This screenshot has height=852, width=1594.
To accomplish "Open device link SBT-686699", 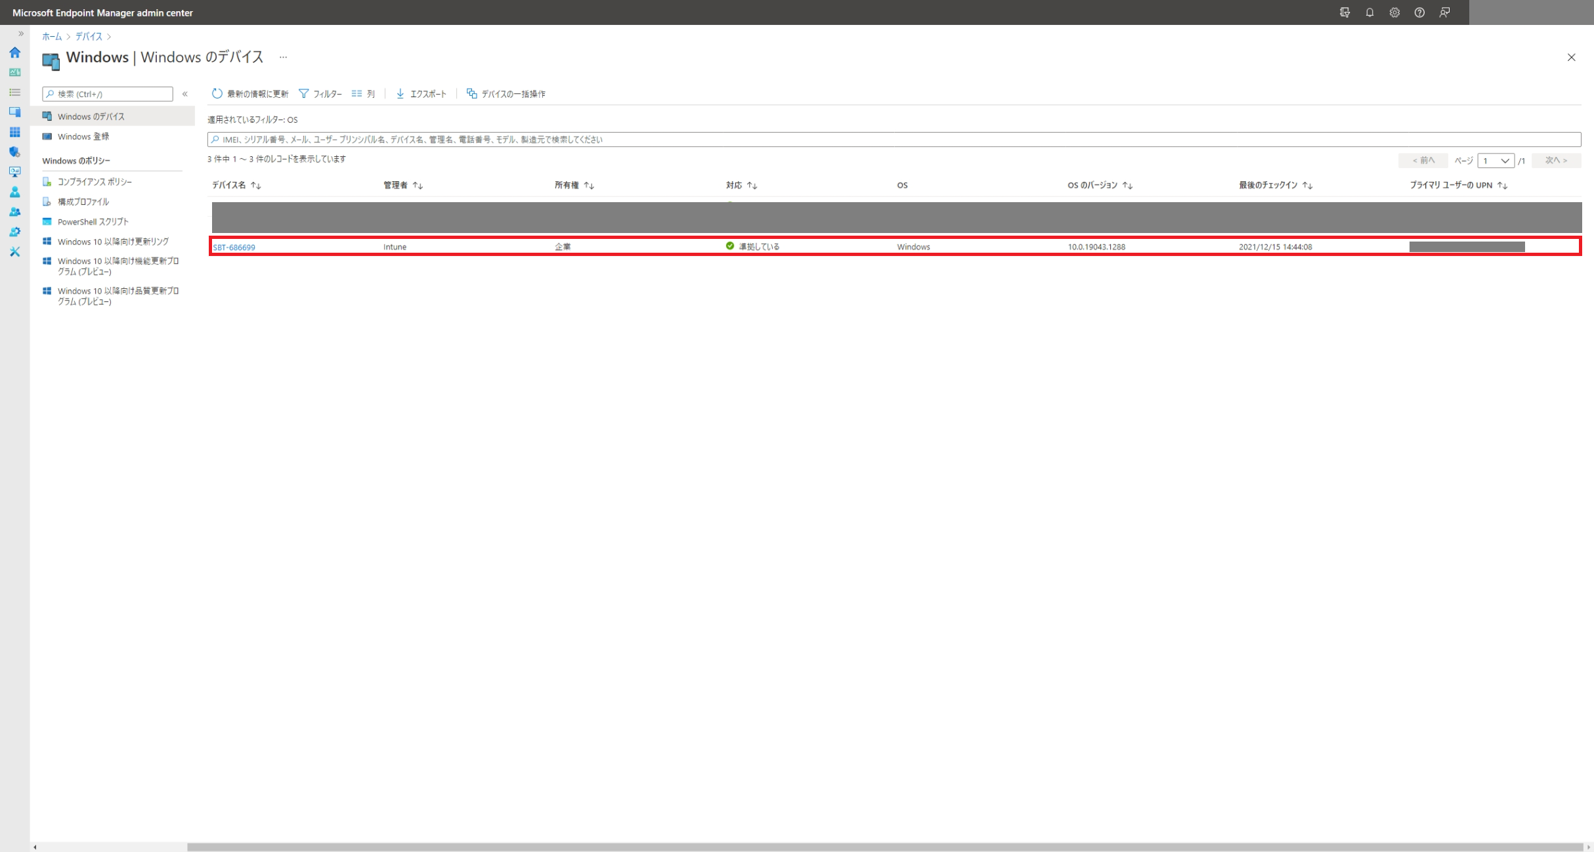I will click(234, 247).
